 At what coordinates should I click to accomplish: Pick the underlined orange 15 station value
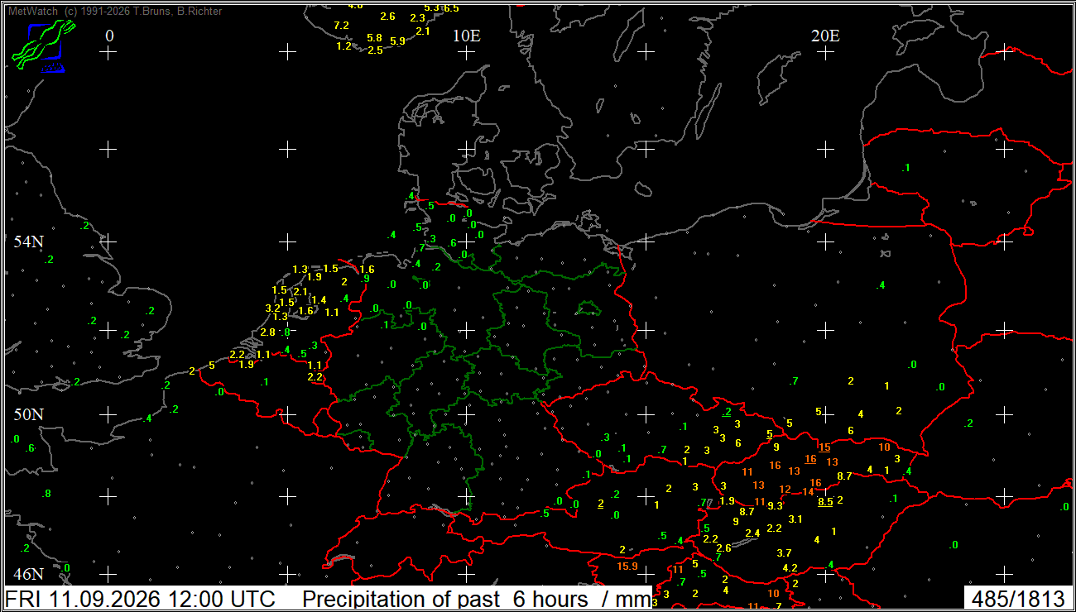(x=824, y=447)
